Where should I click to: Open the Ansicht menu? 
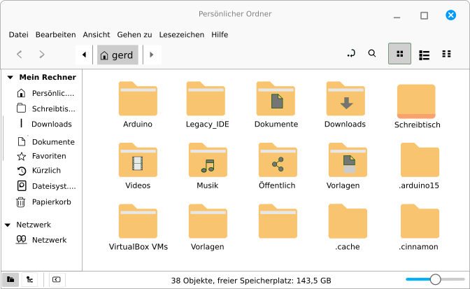[96, 34]
